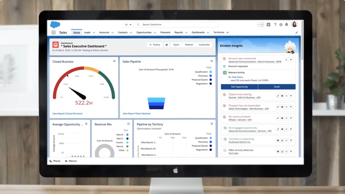Click the Follow button
This screenshot has width=345, height=194.
(155, 45)
